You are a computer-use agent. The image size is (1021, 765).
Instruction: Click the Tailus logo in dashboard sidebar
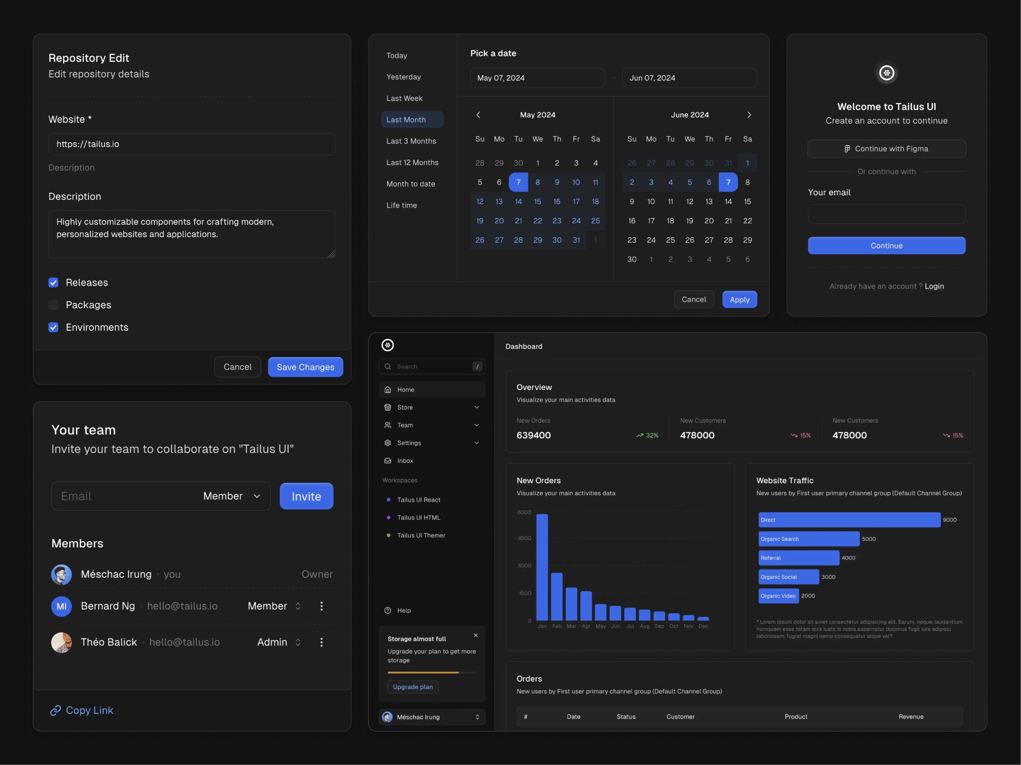[388, 345]
